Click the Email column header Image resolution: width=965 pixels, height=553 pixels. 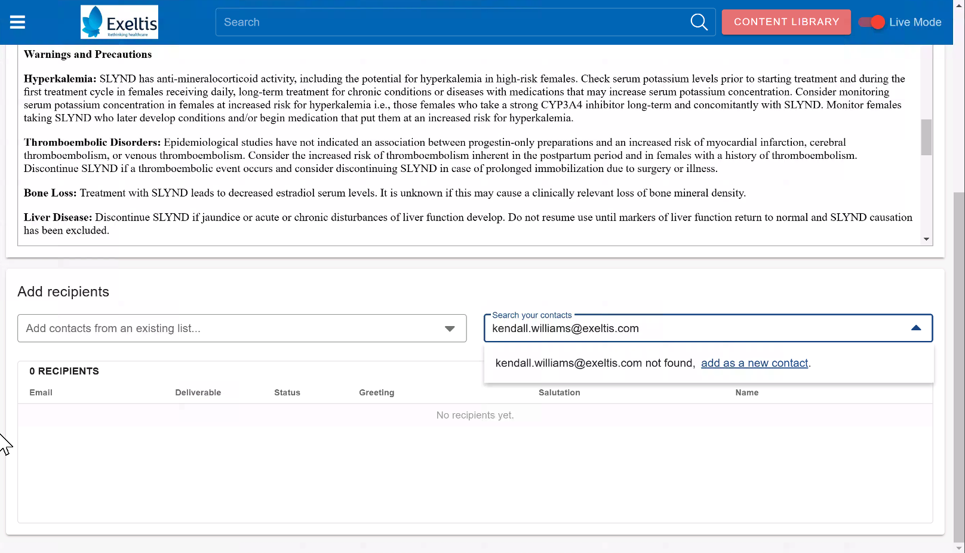coord(41,392)
